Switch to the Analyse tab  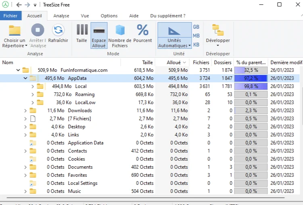[x=61, y=16]
